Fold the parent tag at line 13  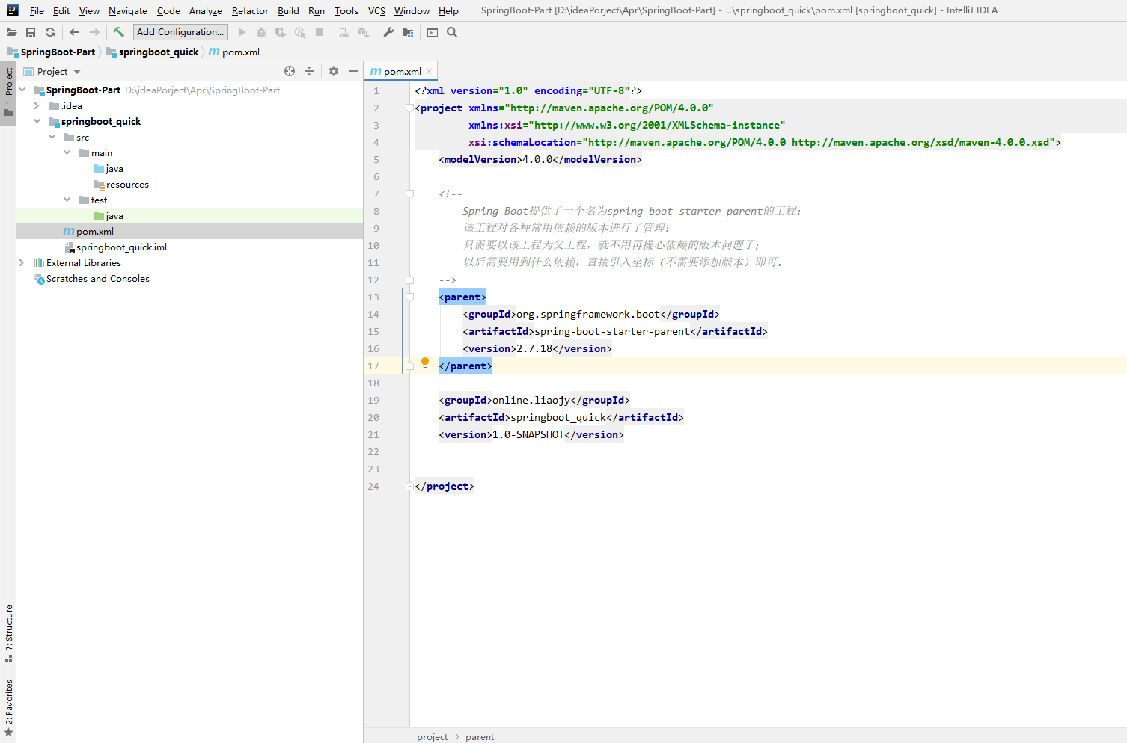pos(409,297)
